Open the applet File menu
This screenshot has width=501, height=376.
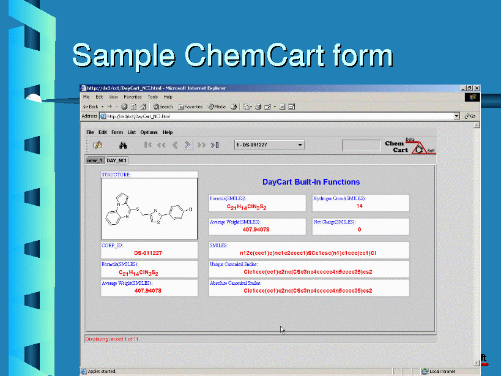click(90, 132)
